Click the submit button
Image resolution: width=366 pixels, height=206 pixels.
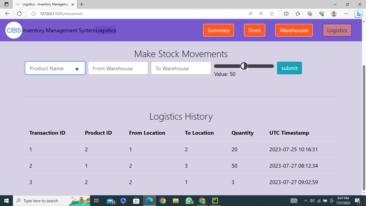point(289,68)
